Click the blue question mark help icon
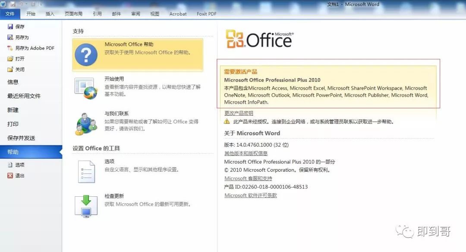This screenshot has height=252, width=466. click(x=86, y=55)
